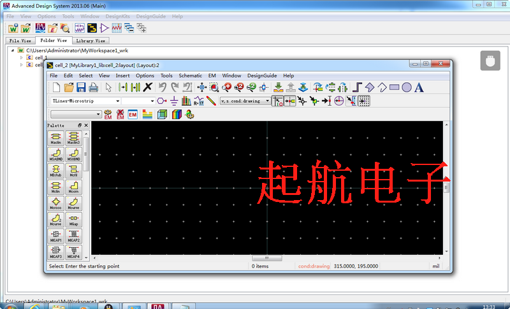Image resolution: width=510 pixels, height=309 pixels.
Task: Click the New Workspace icon in Main window
Action: point(13,28)
